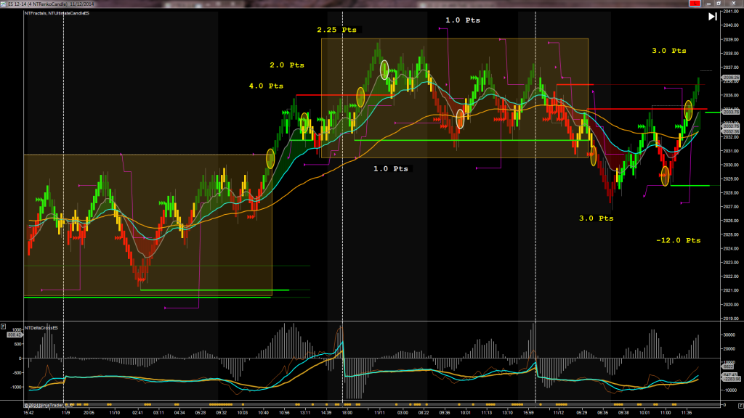
Task: Click the 11/12 date axis label
Action: click(x=559, y=413)
